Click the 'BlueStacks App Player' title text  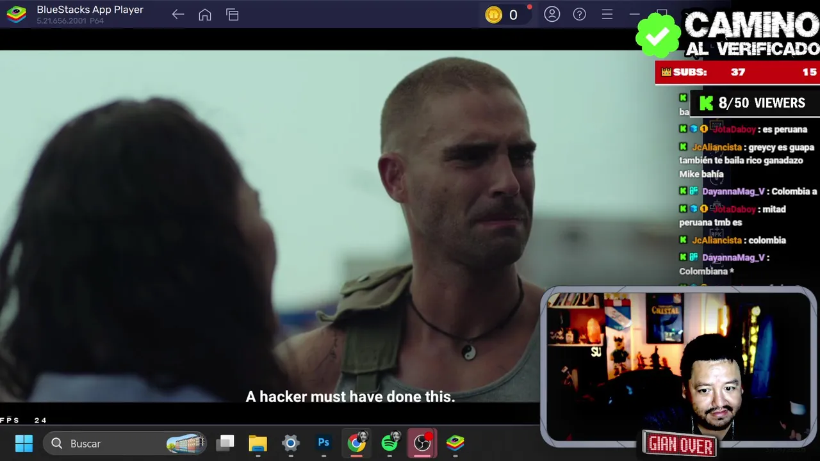90,10
